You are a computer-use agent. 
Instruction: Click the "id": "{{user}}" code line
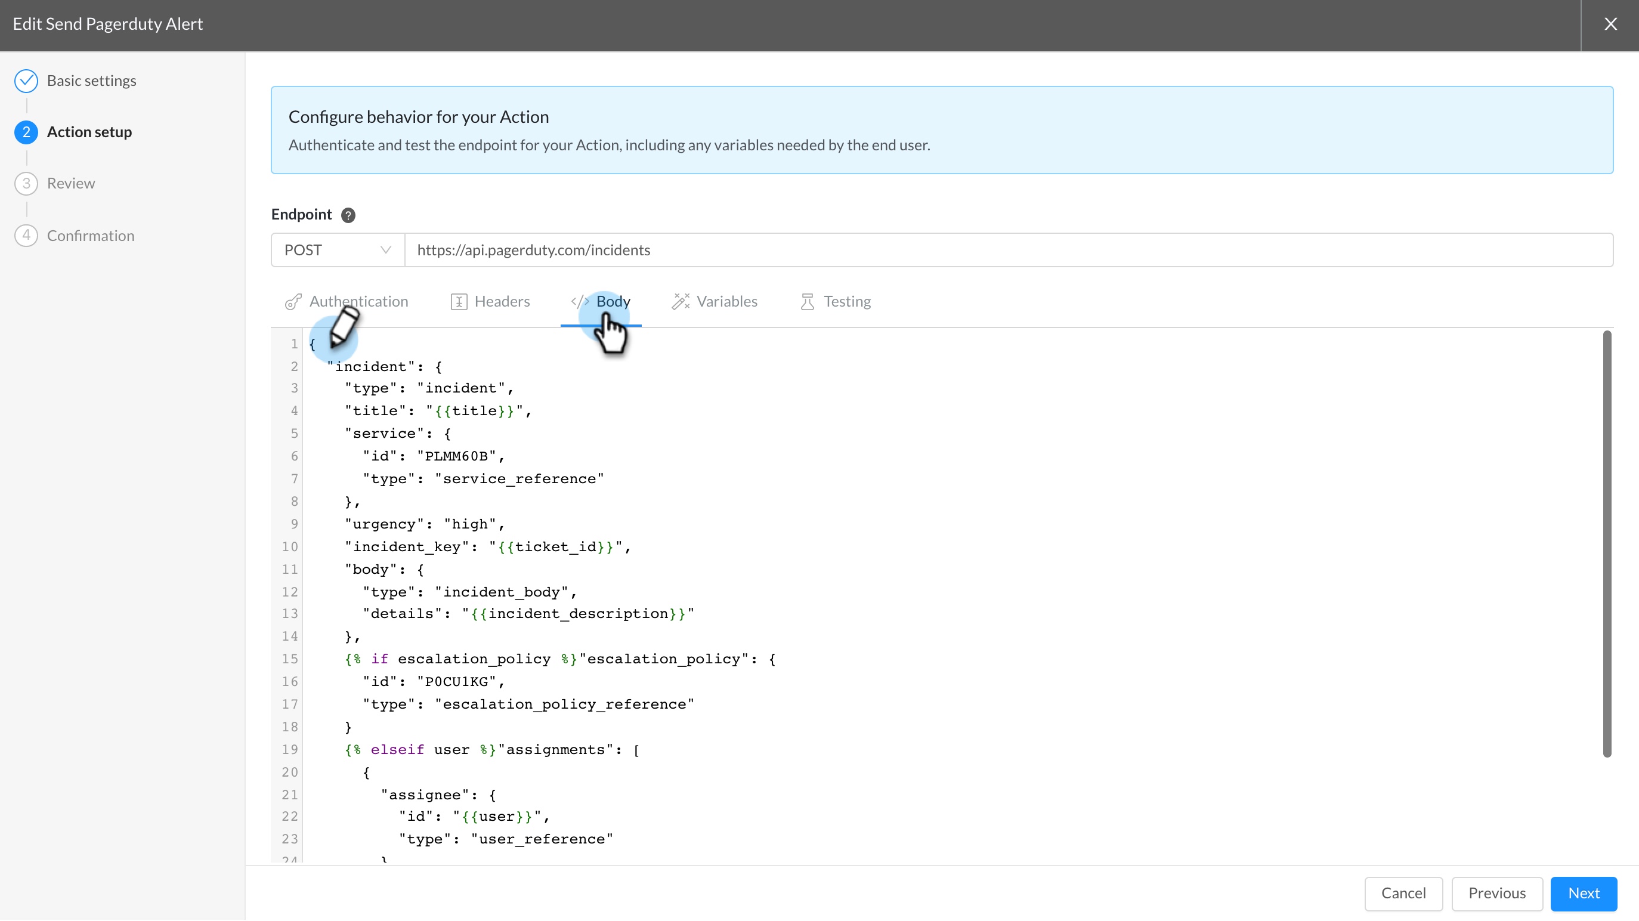(474, 817)
